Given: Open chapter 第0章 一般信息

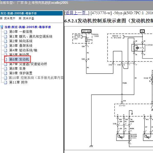Looking at the screenshot, I should coord(21,32).
